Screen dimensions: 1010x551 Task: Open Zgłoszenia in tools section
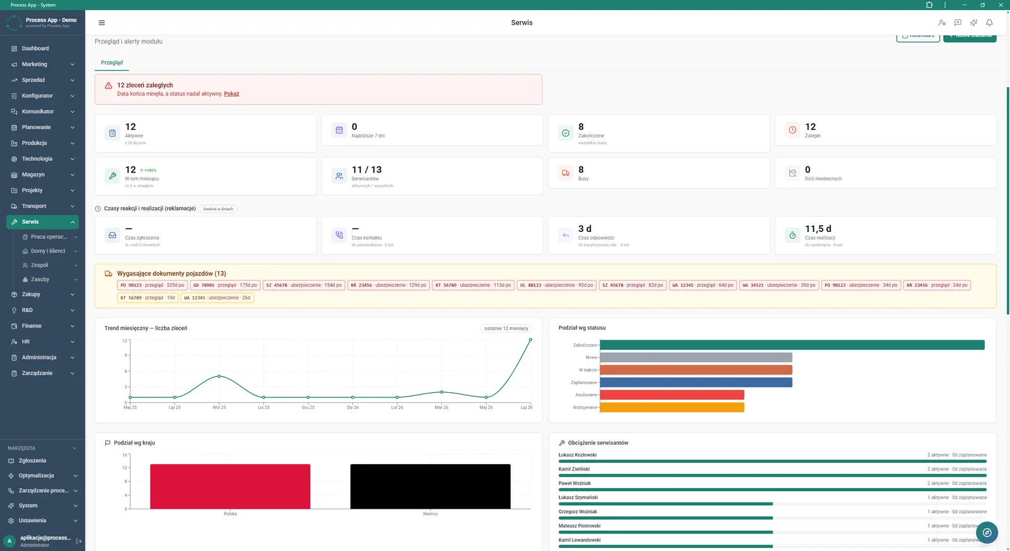click(42, 461)
